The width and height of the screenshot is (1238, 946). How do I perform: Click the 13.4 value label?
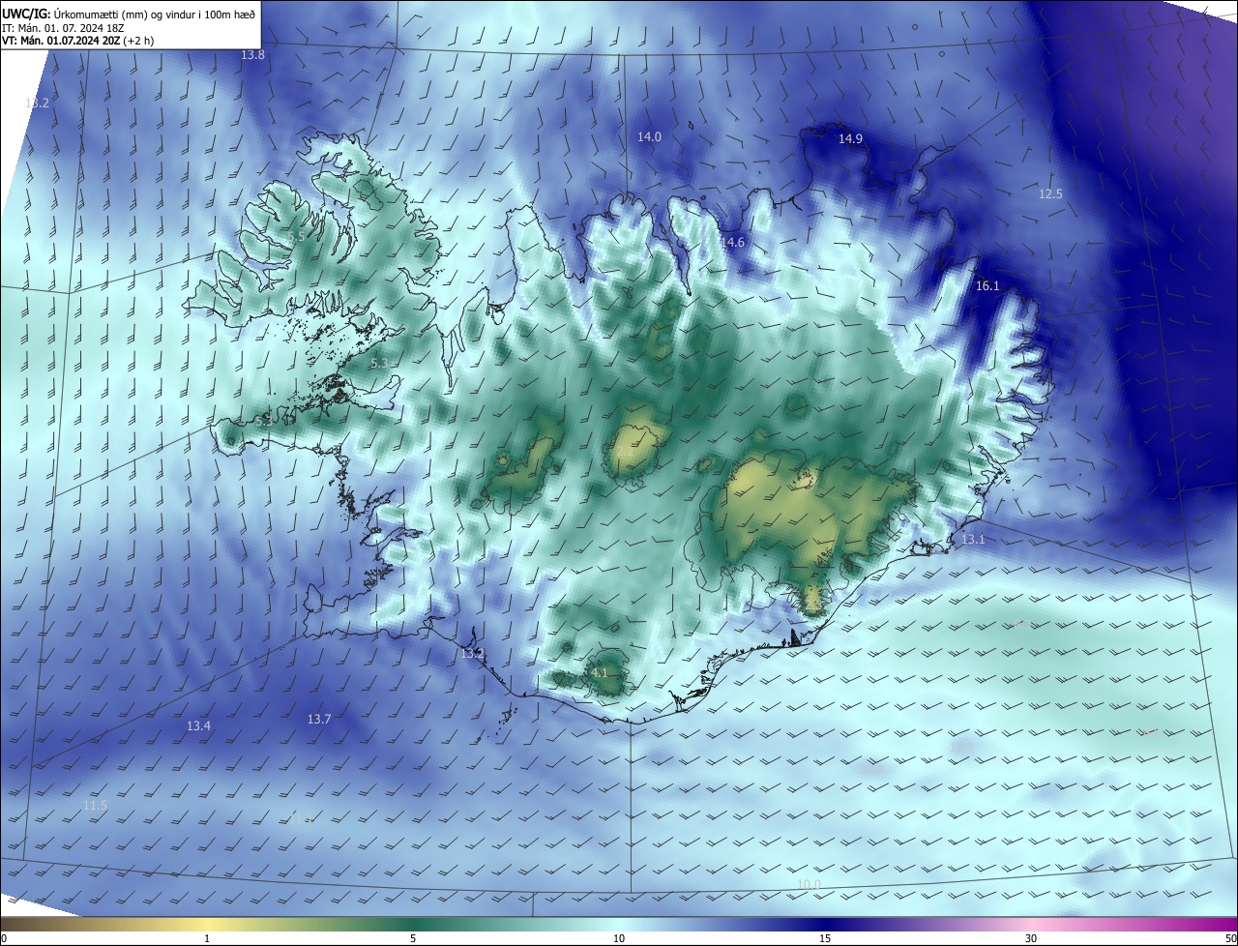pyautogui.click(x=198, y=726)
